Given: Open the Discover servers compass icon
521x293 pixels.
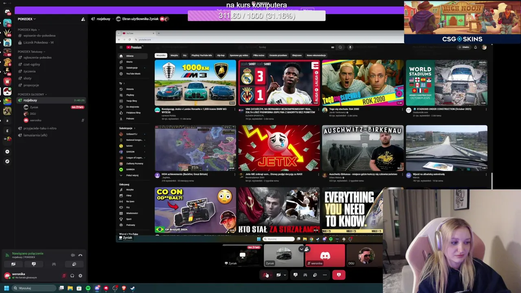Looking at the screenshot, I should click(x=7, y=162).
